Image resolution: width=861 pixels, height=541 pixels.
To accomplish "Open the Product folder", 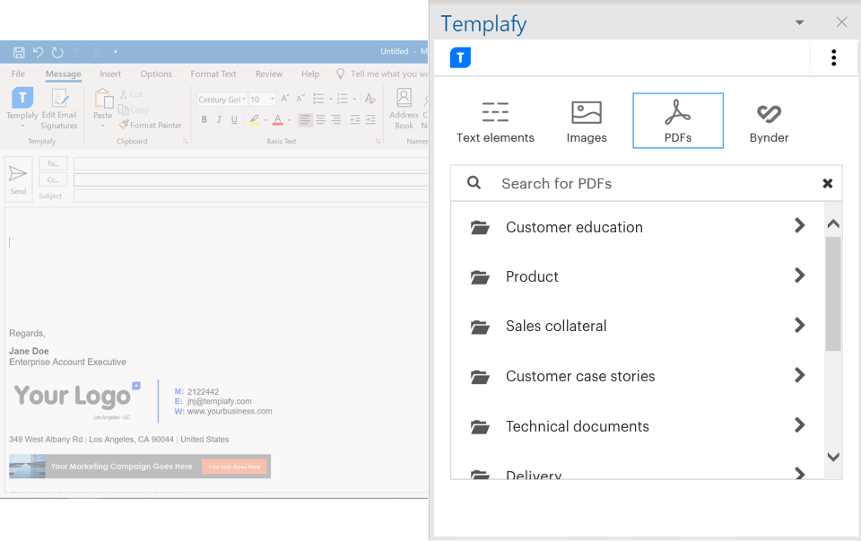I will pos(638,276).
